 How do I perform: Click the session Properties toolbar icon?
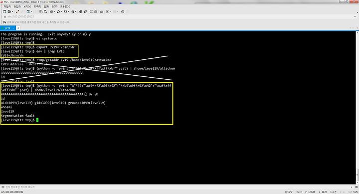28,11
